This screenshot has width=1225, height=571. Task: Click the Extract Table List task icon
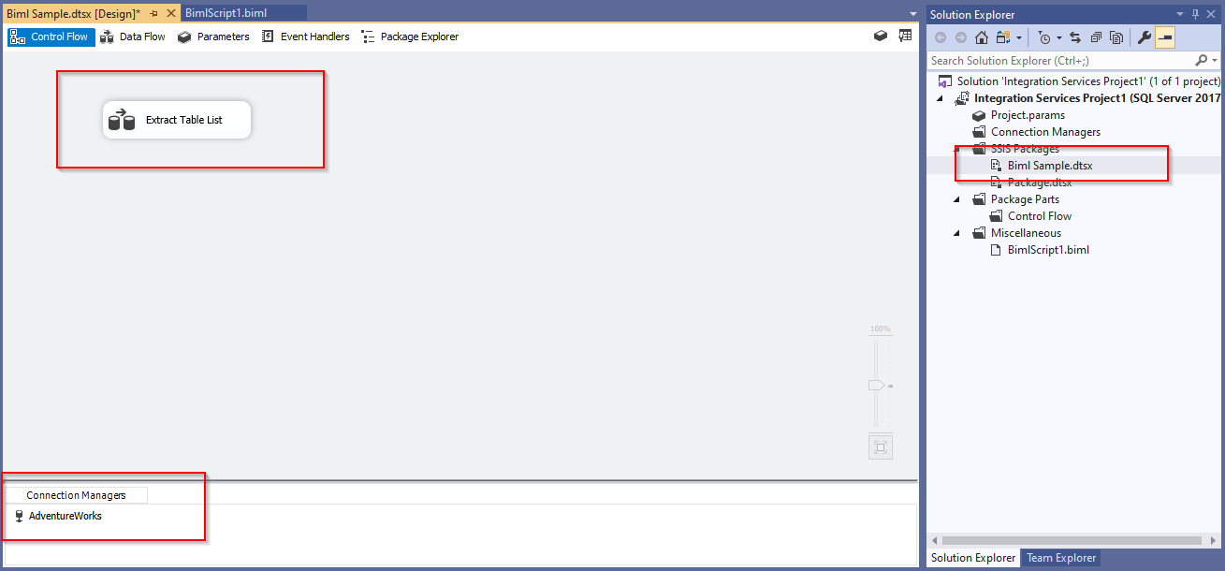pyautogui.click(x=122, y=120)
